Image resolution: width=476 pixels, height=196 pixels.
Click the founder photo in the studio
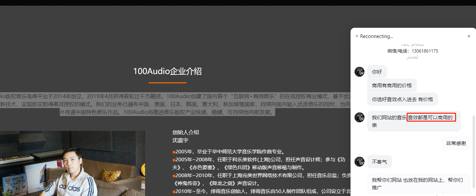coord(72,163)
